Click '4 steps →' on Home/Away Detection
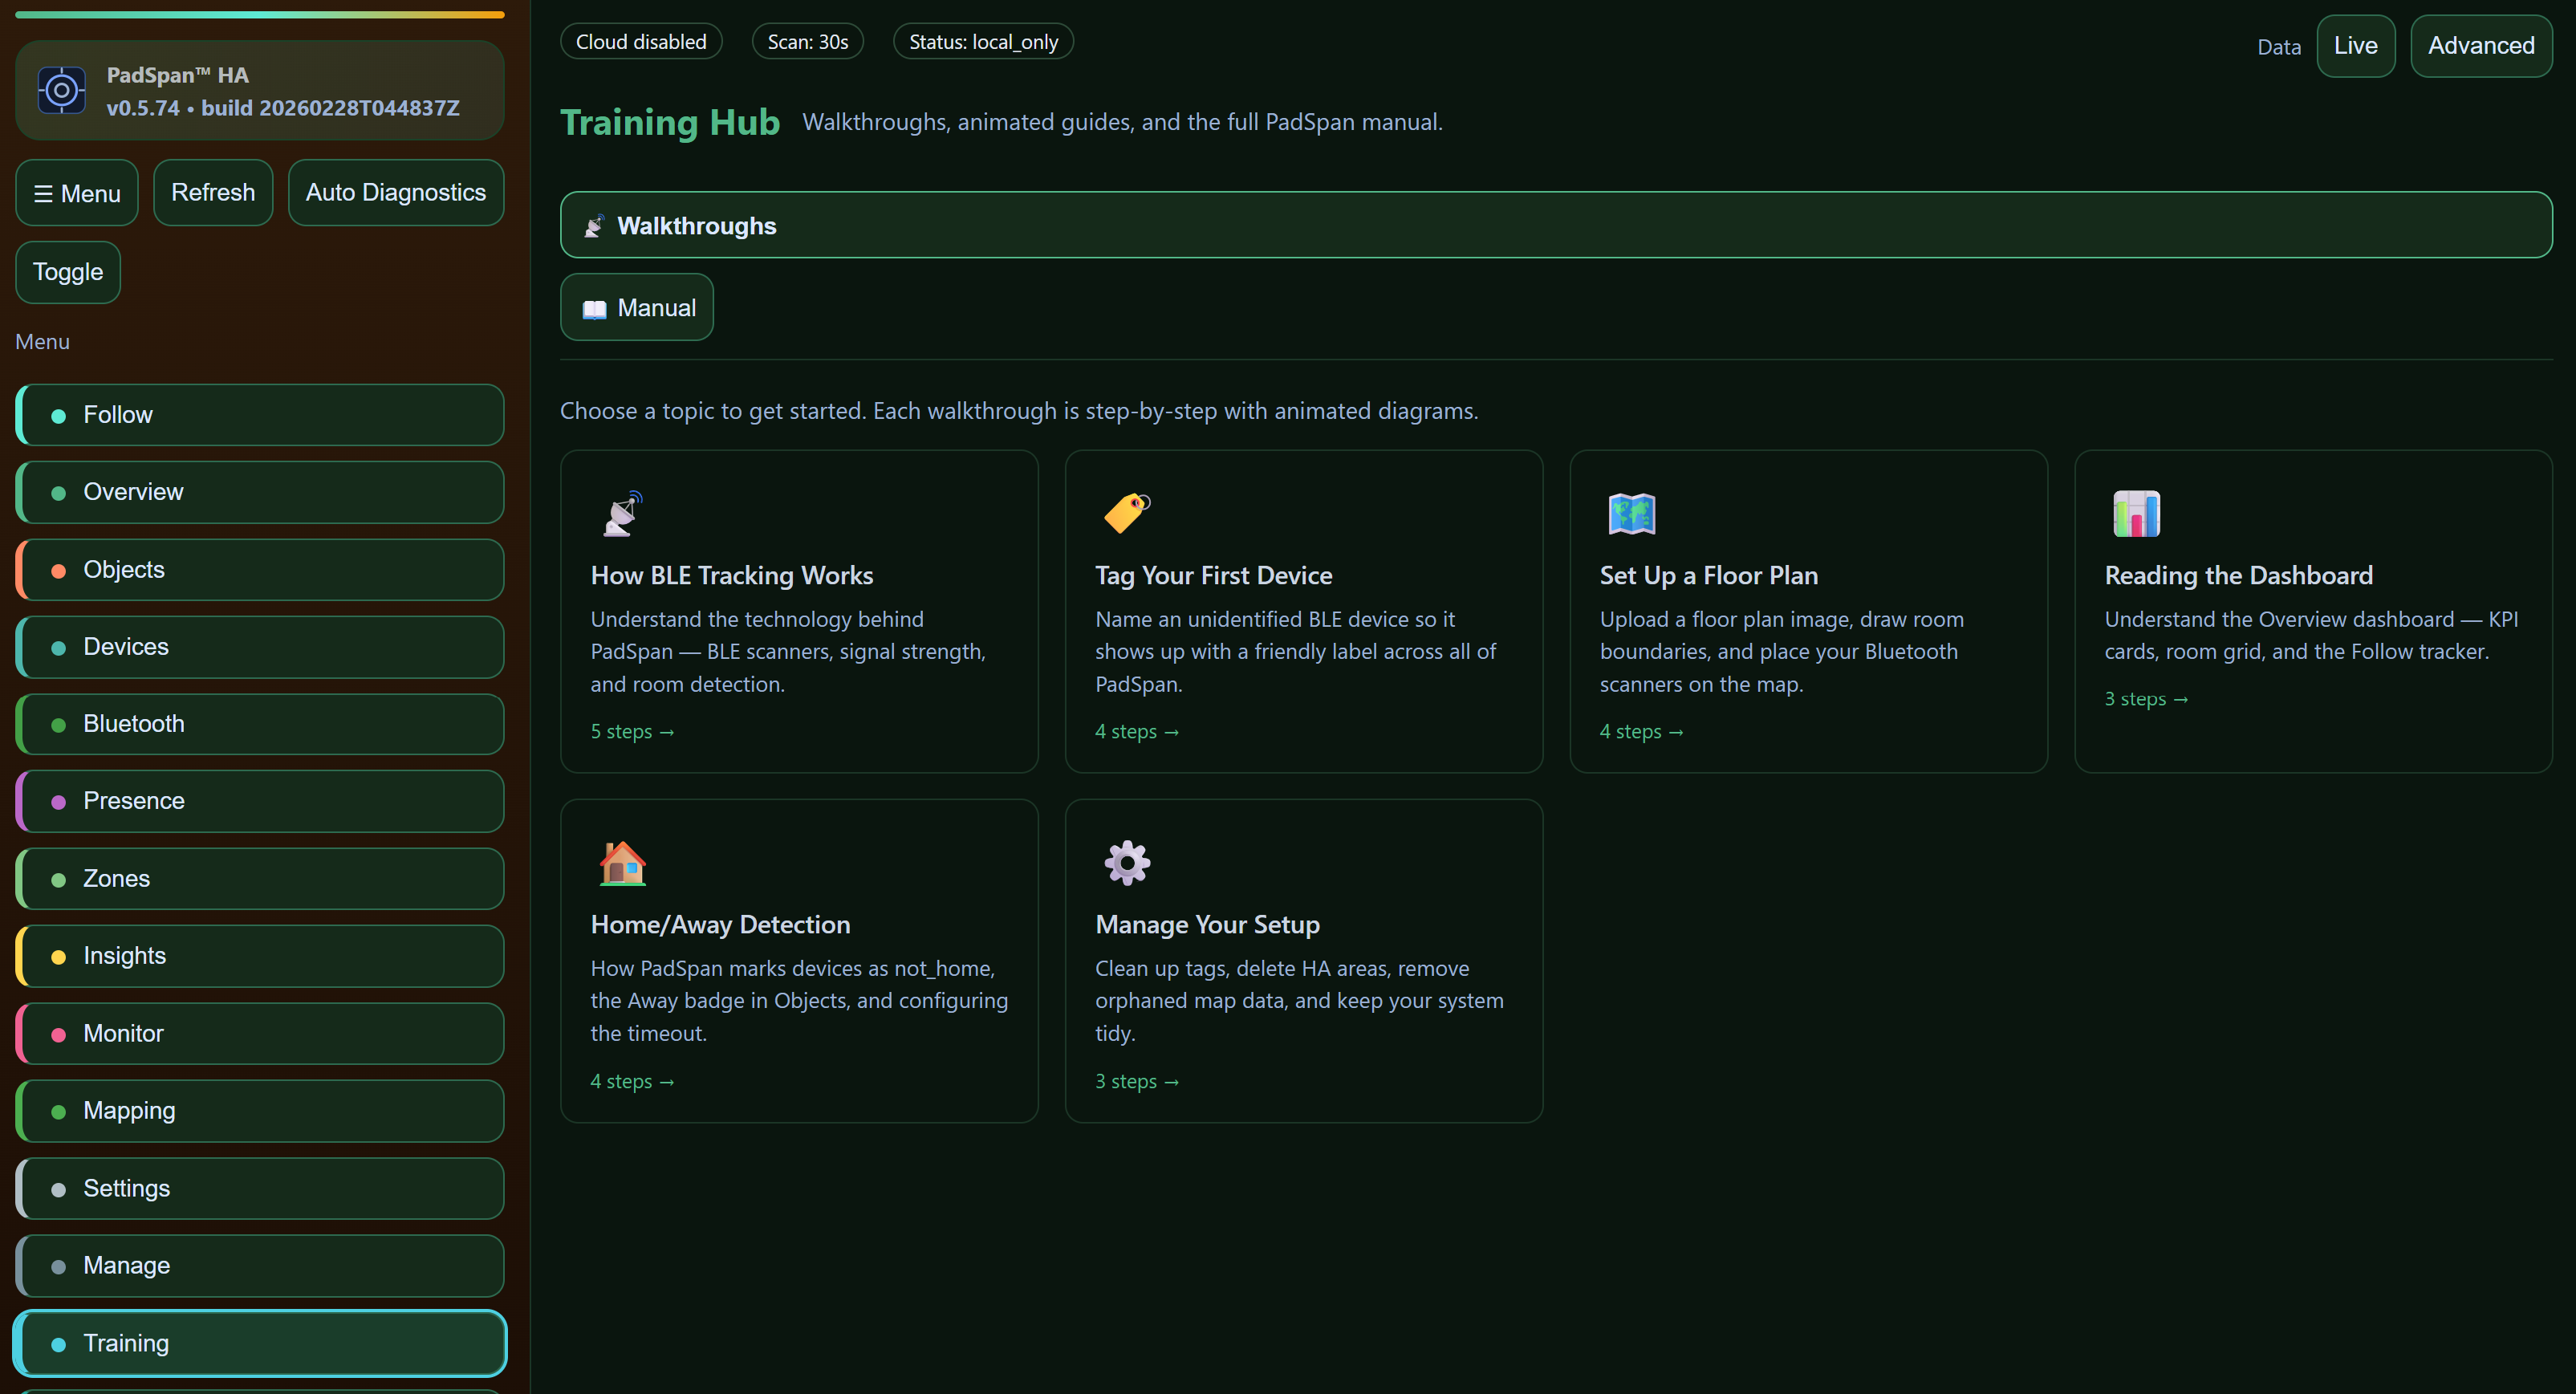 pos(632,1082)
